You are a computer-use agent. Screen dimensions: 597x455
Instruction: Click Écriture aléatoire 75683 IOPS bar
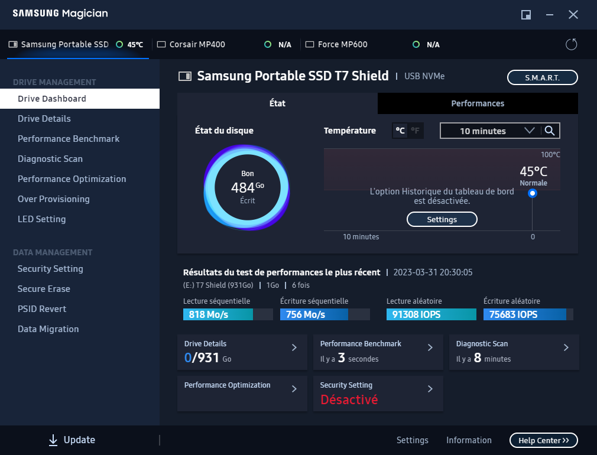coord(528,314)
